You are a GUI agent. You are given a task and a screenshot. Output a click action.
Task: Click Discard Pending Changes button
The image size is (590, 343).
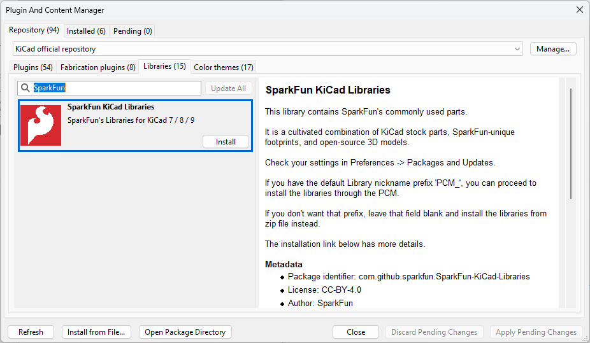pyautogui.click(x=435, y=332)
